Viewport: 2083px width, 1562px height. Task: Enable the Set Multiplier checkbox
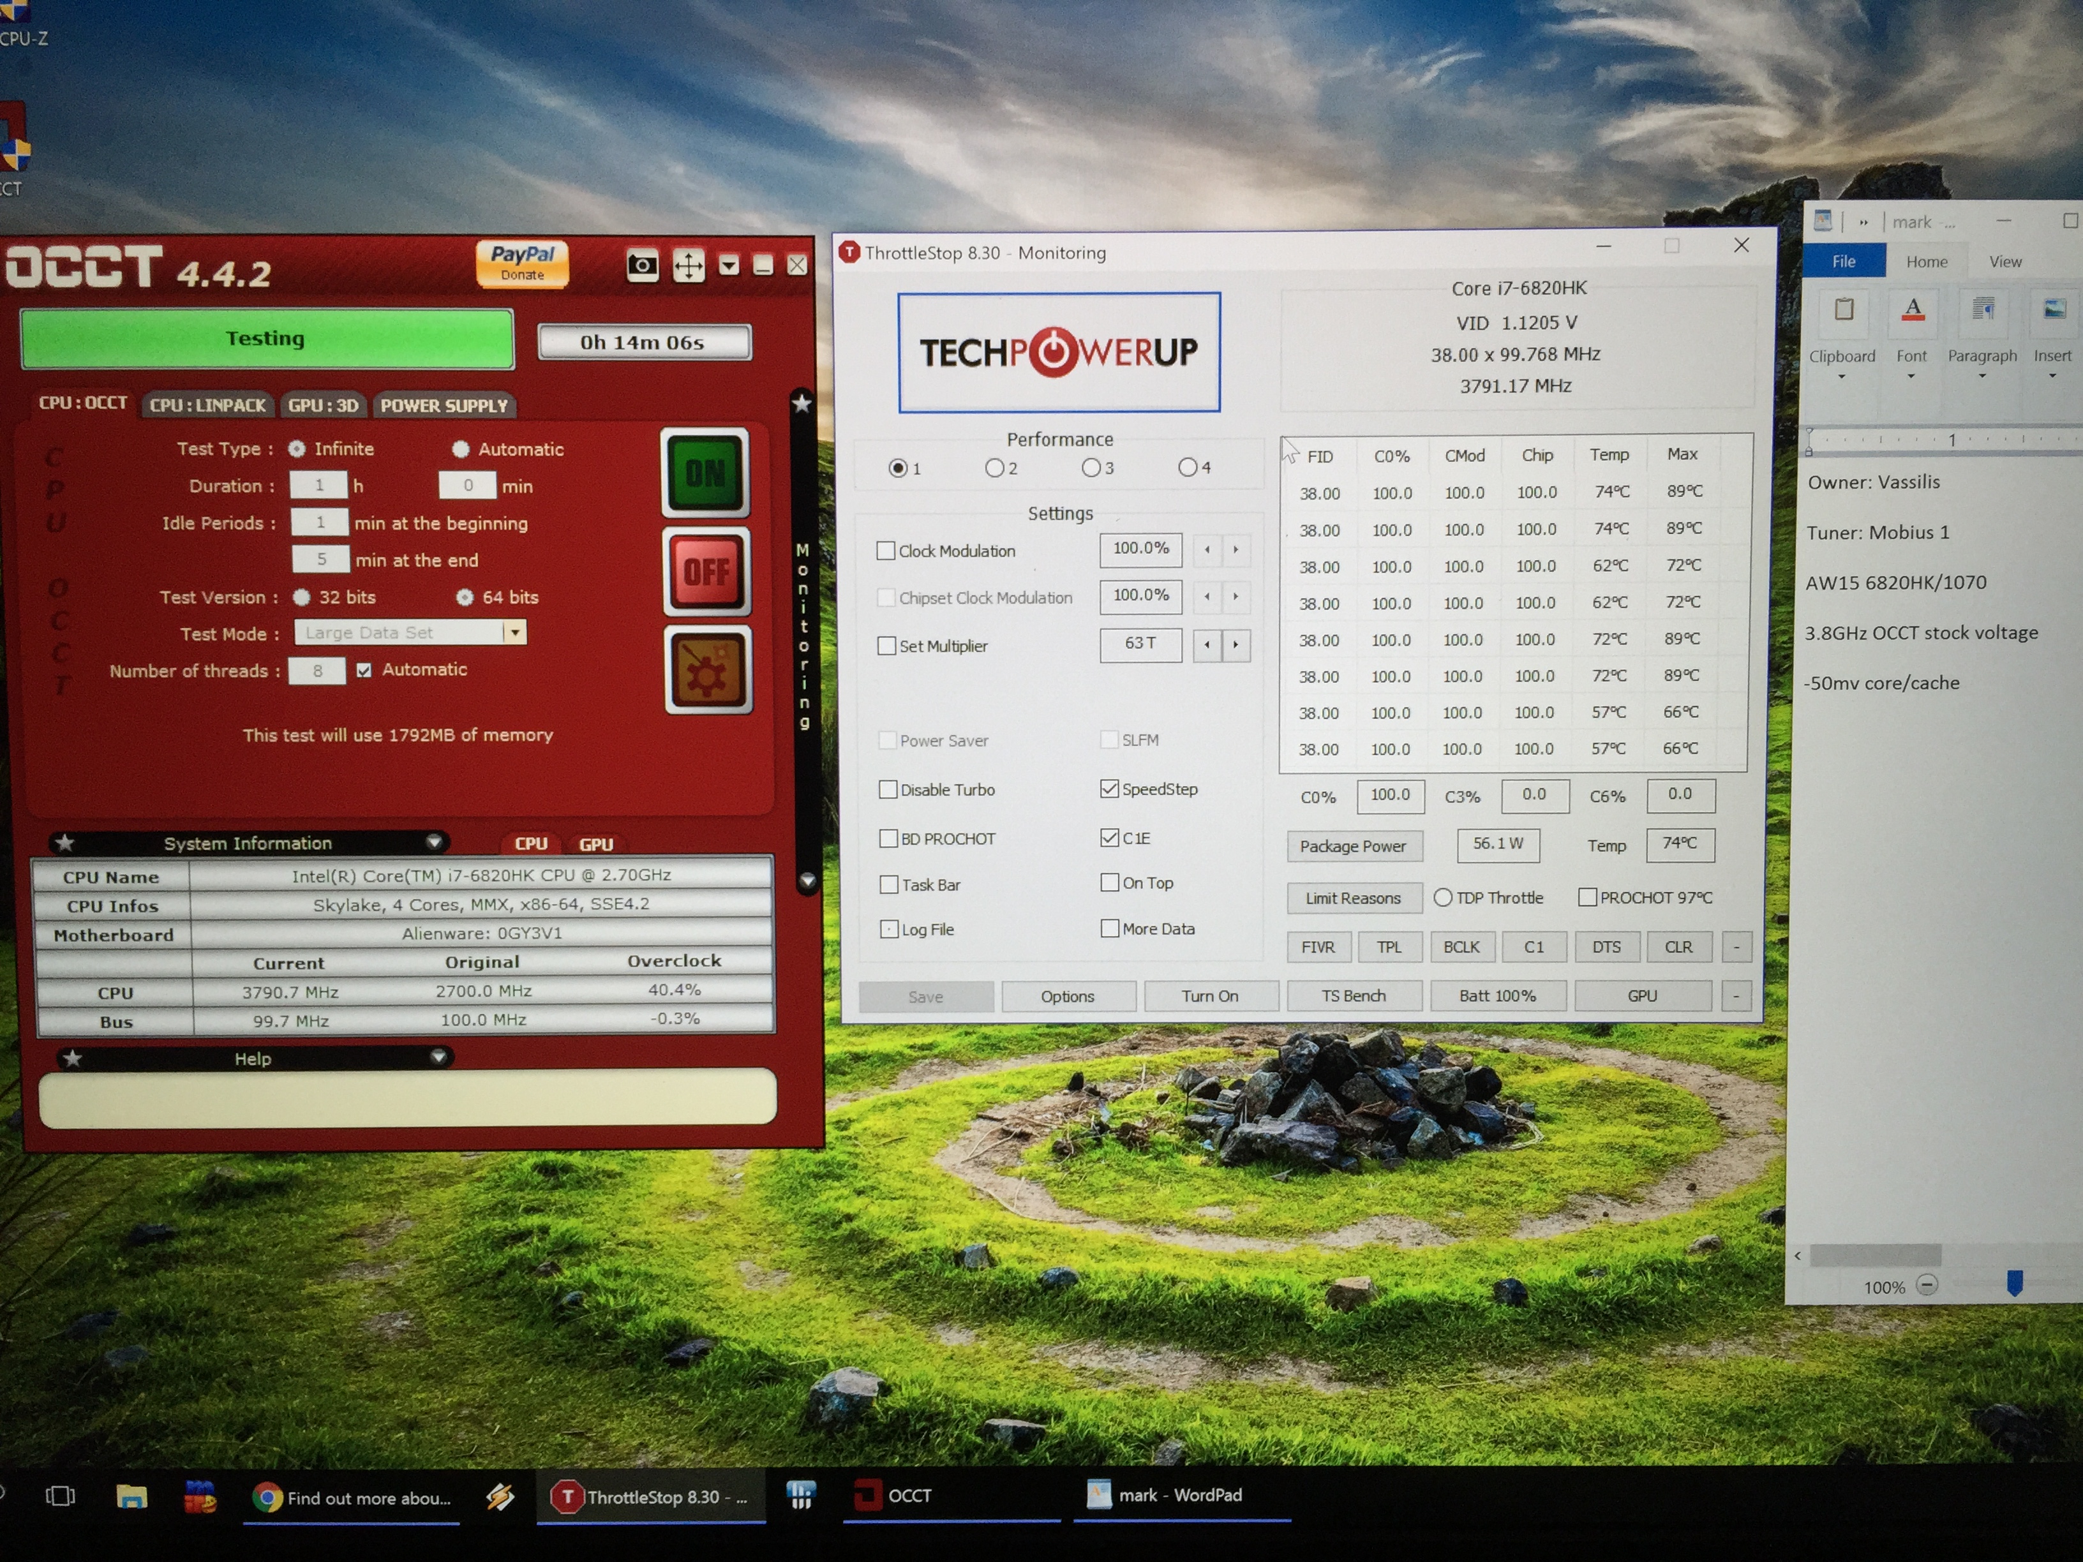[886, 646]
